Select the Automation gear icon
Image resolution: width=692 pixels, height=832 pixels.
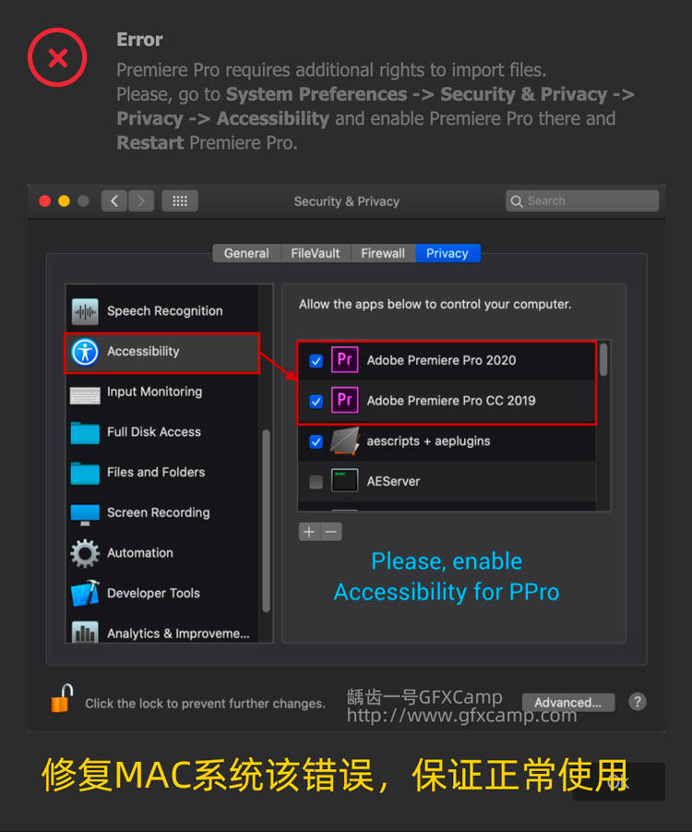pyautogui.click(x=85, y=553)
